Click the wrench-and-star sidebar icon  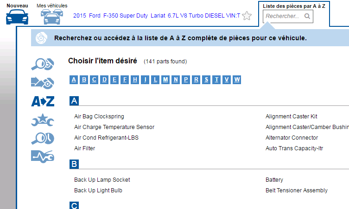(x=43, y=120)
